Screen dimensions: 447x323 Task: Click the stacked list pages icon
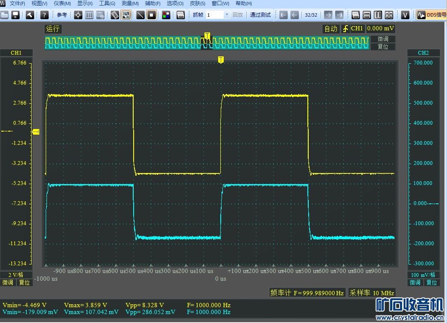[181, 15]
